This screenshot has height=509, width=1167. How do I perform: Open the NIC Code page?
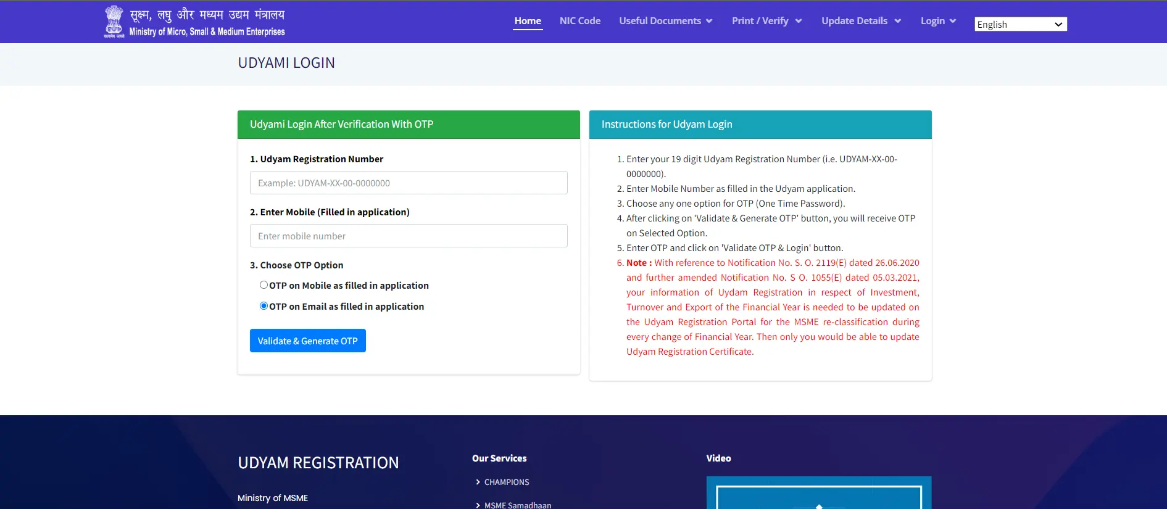(580, 21)
